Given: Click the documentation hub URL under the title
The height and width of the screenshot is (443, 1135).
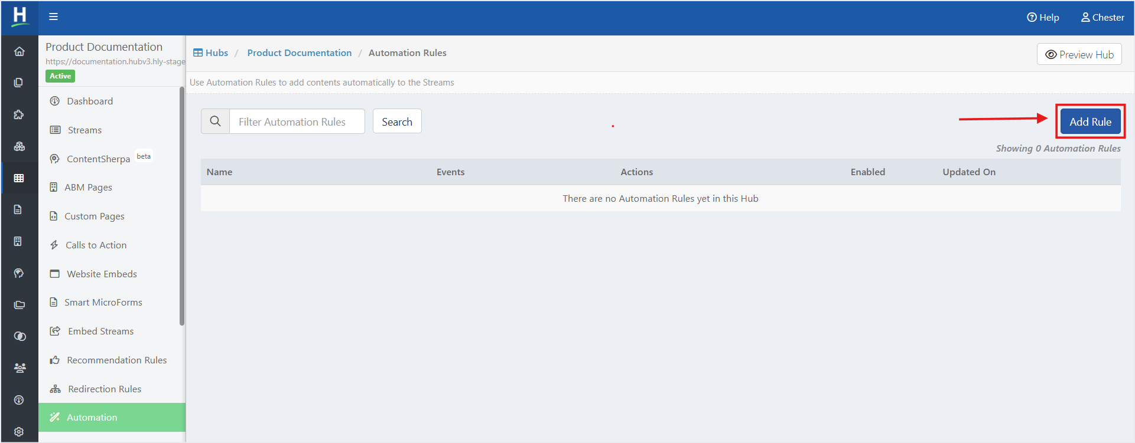Looking at the screenshot, I should [115, 62].
